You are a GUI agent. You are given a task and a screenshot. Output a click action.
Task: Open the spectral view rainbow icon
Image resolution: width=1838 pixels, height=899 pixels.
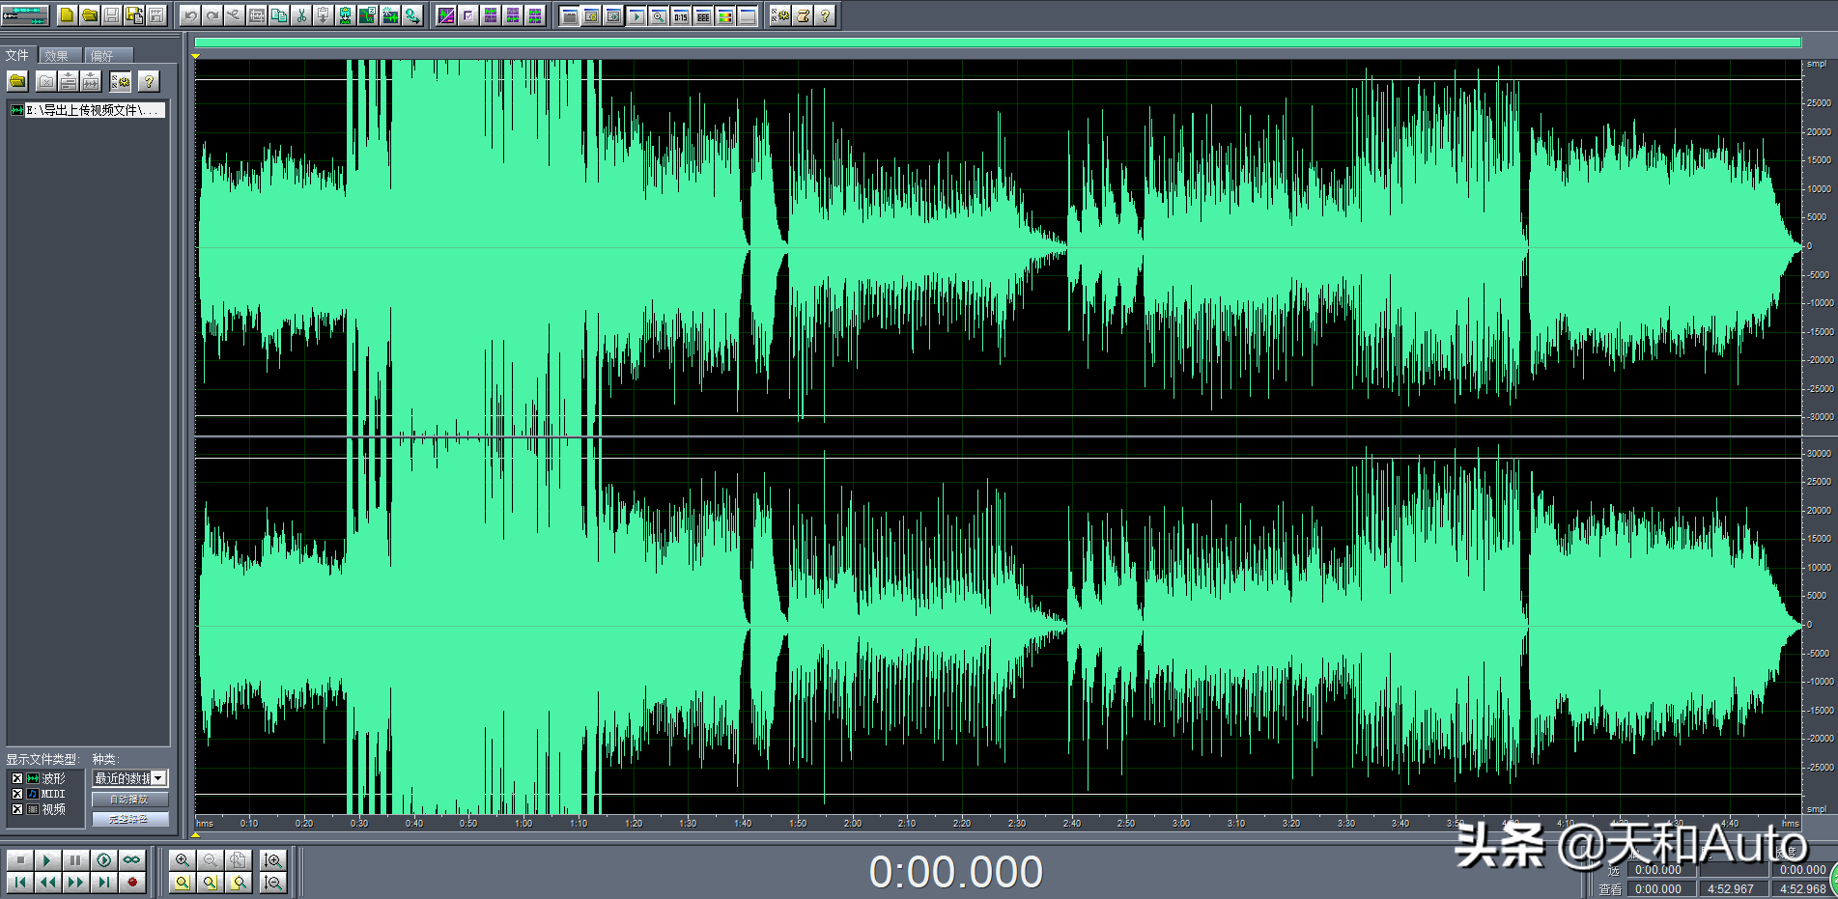click(x=724, y=16)
